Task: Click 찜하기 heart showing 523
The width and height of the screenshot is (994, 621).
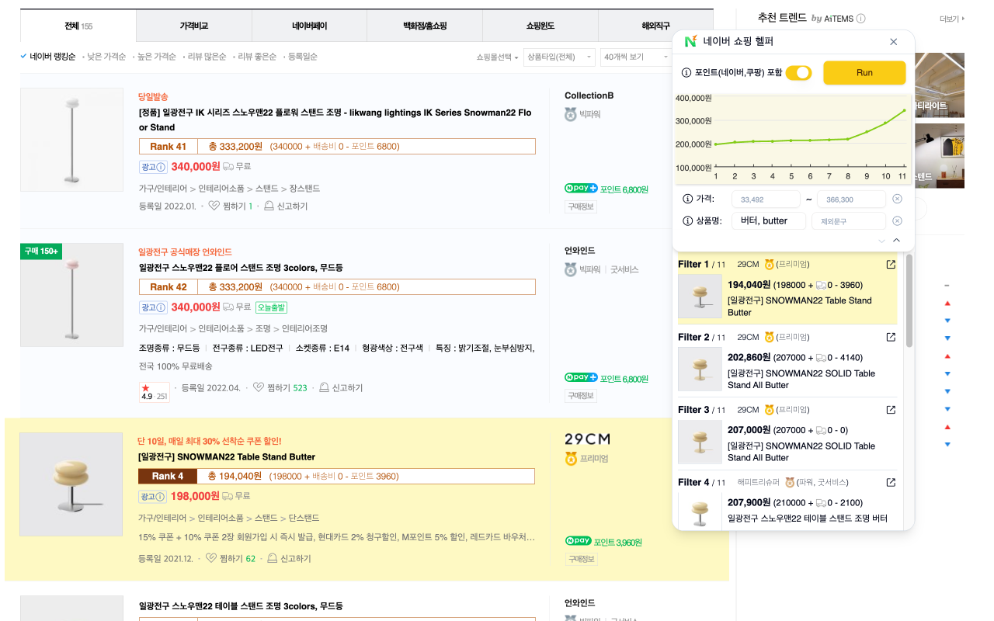Action: coord(259,387)
